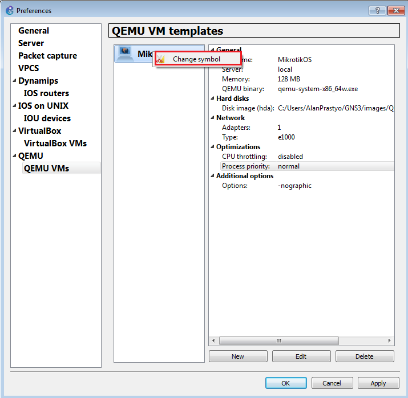The height and width of the screenshot is (398, 408).
Task: Click the MikrotikOS template computer icon
Action: (x=125, y=54)
